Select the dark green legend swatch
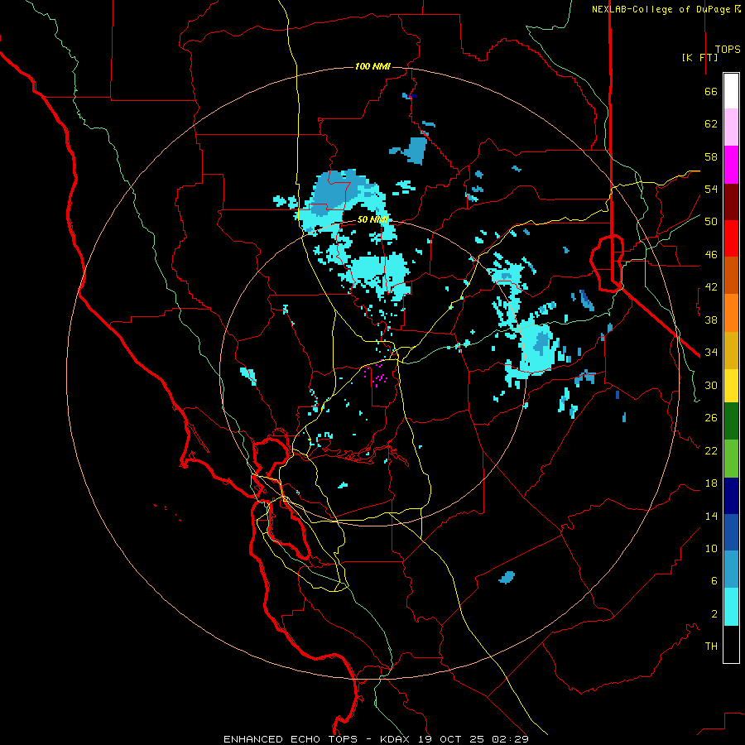The width and height of the screenshot is (745, 745). tap(731, 421)
